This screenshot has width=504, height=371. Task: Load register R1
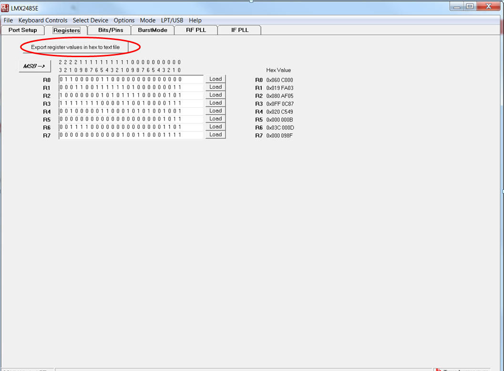tap(216, 87)
